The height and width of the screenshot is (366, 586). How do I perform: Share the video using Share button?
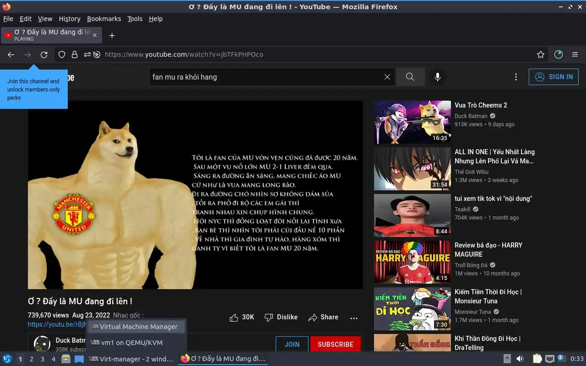323,317
